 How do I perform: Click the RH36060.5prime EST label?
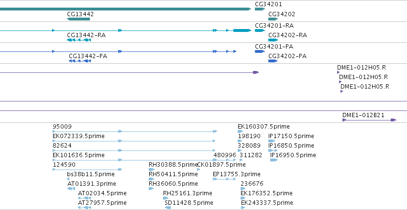173,184
